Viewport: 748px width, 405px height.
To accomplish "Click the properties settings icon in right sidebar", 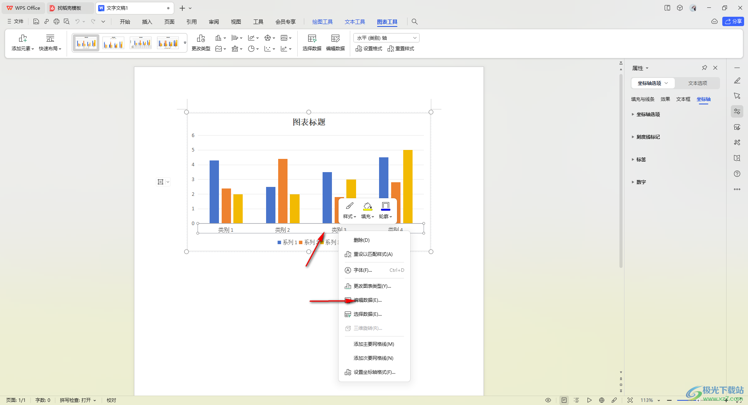I will pyautogui.click(x=737, y=112).
